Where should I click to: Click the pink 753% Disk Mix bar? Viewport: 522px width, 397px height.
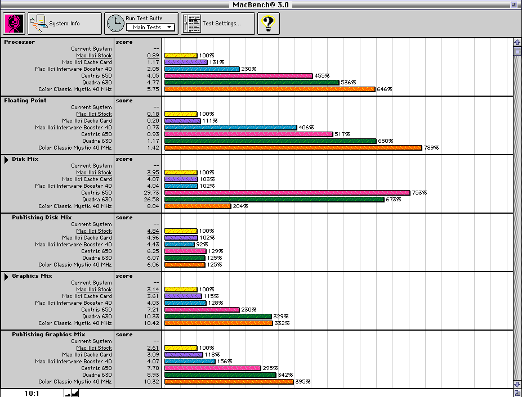pos(287,193)
